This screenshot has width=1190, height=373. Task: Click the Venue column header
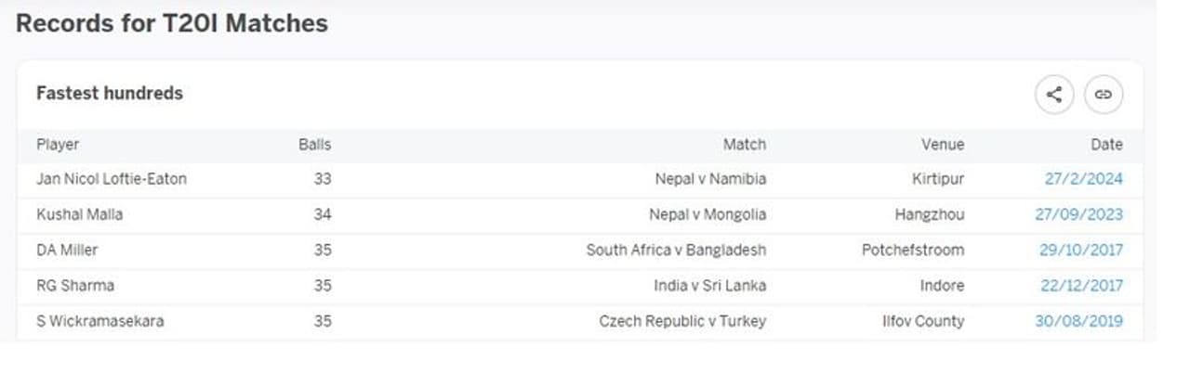943,145
